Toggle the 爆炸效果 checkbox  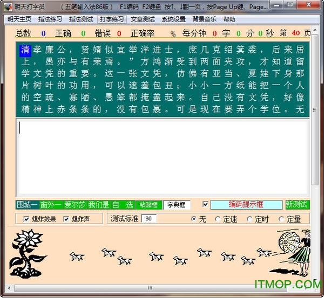point(26,219)
